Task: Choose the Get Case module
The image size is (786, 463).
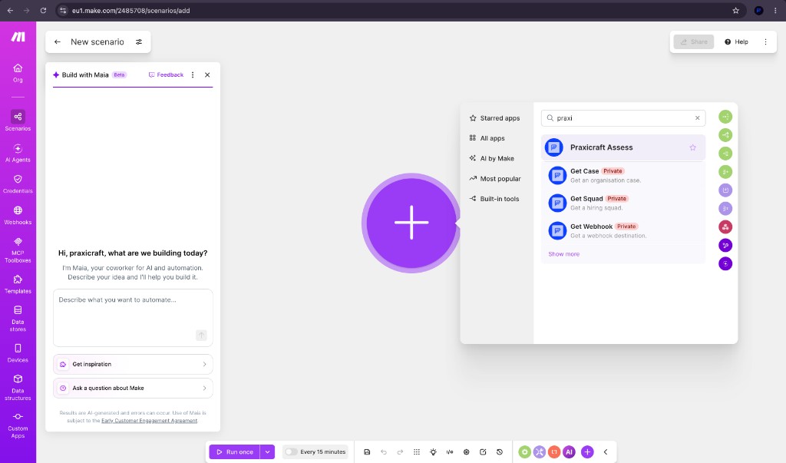Action: point(623,176)
